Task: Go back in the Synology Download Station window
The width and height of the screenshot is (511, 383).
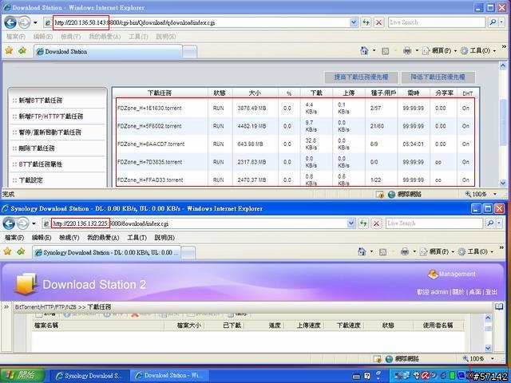Action: [9, 223]
